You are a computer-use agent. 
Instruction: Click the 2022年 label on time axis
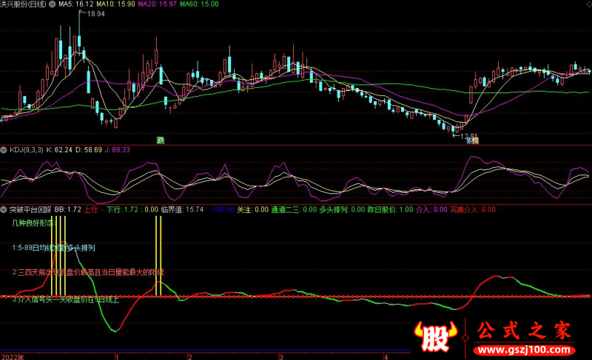click(13, 356)
